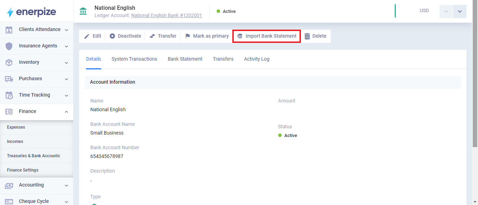Click the Transfer arrows icon

[x=152, y=36]
